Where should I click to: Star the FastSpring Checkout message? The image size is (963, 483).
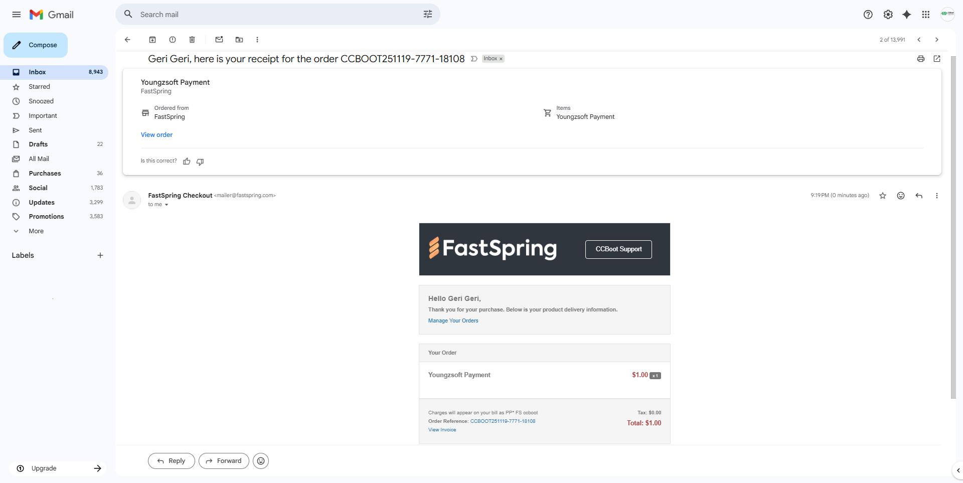point(882,196)
